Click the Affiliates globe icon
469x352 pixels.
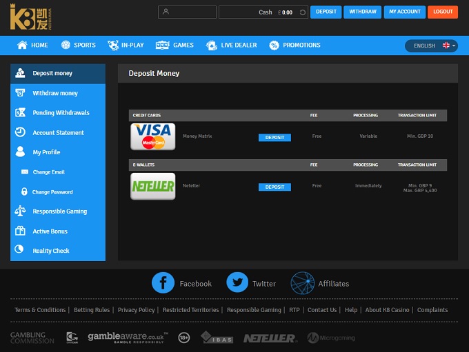[302, 283]
